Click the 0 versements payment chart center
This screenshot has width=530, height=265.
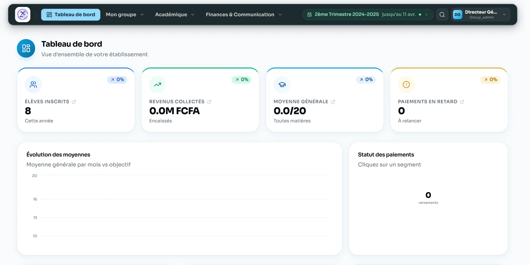coord(428,198)
